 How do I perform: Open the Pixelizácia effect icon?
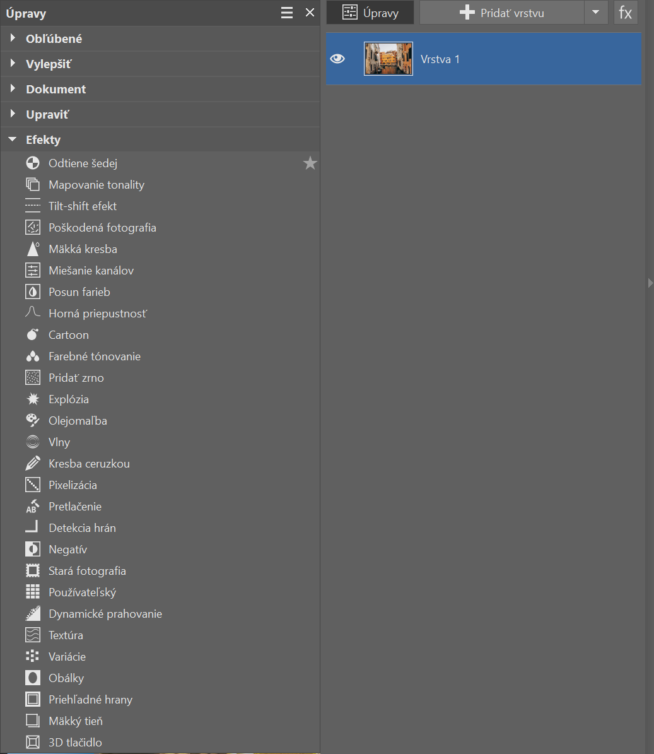(33, 485)
